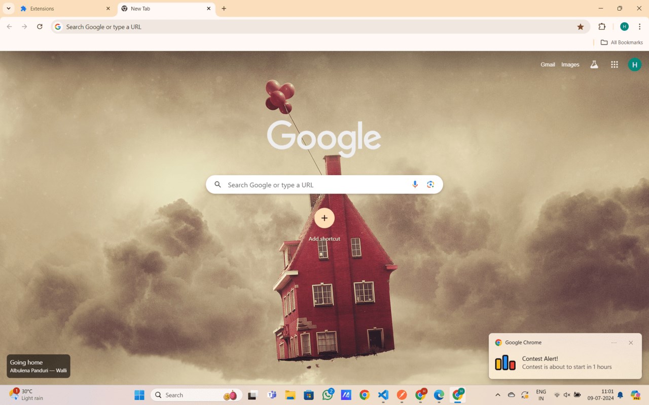This screenshot has width=649, height=405.
Task: Open Chrome three-dot menu
Action: pyautogui.click(x=640, y=27)
